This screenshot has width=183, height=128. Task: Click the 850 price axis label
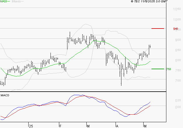[178, 50]
